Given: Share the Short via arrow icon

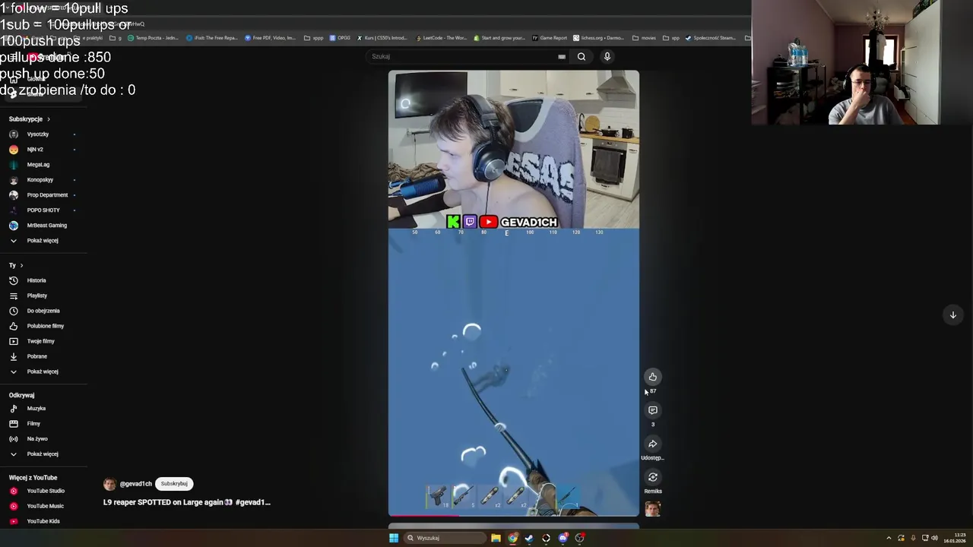Looking at the screenshot, I should (652, 444).
